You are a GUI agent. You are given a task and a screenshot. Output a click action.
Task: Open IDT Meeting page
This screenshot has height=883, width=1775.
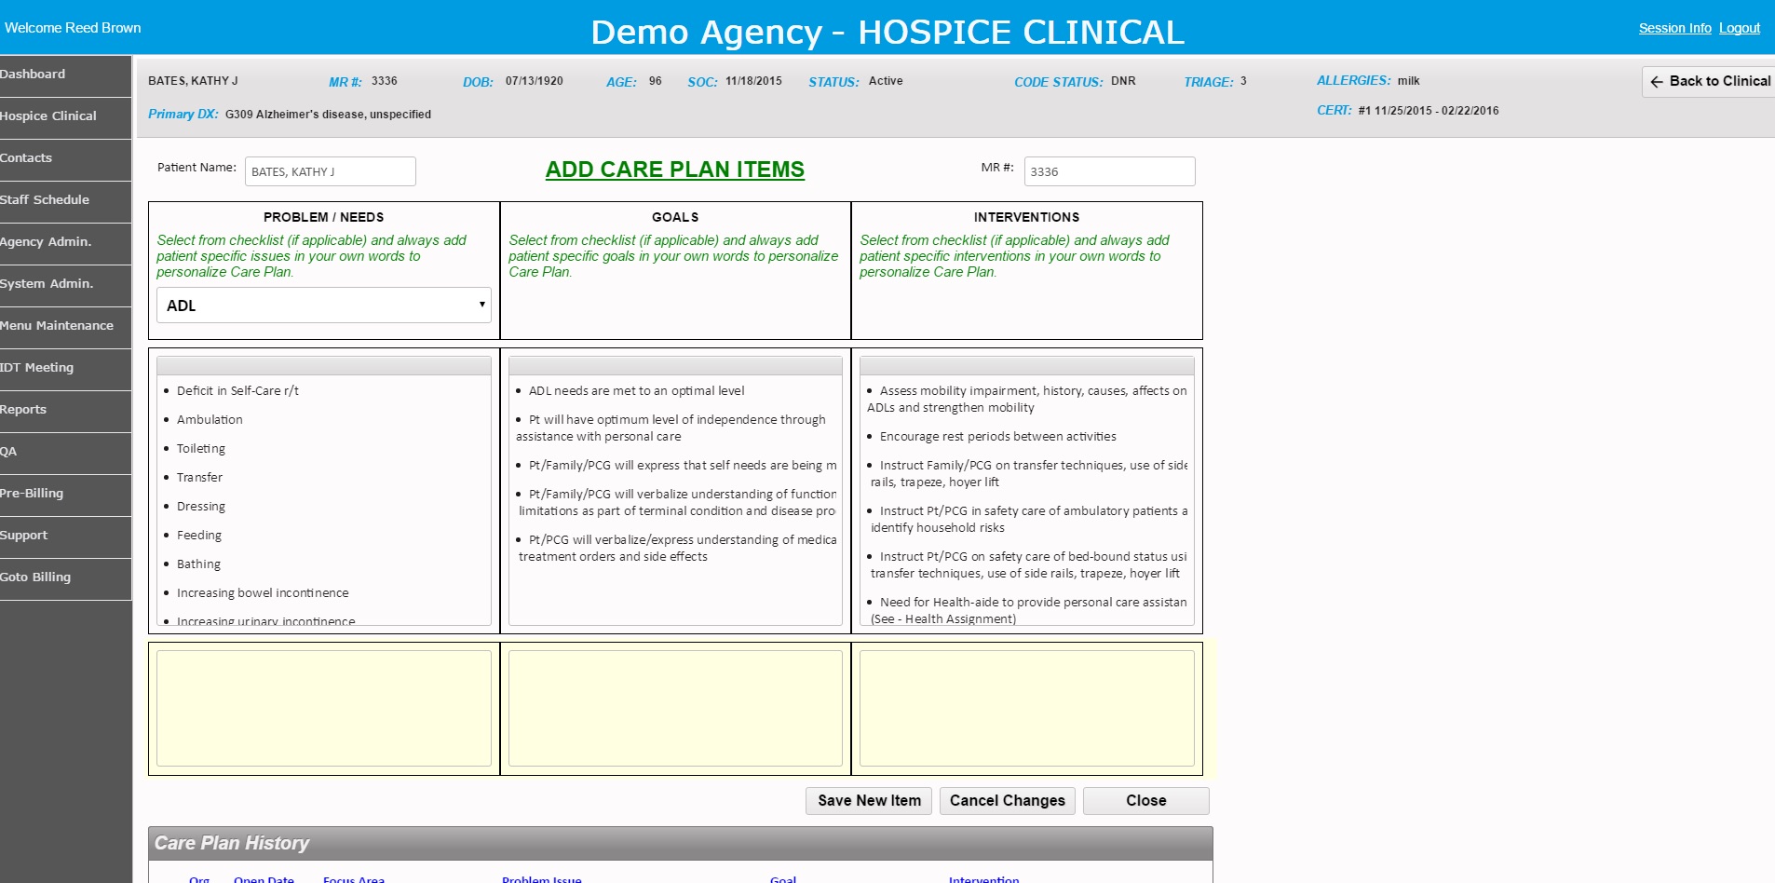tap(65, 368)
